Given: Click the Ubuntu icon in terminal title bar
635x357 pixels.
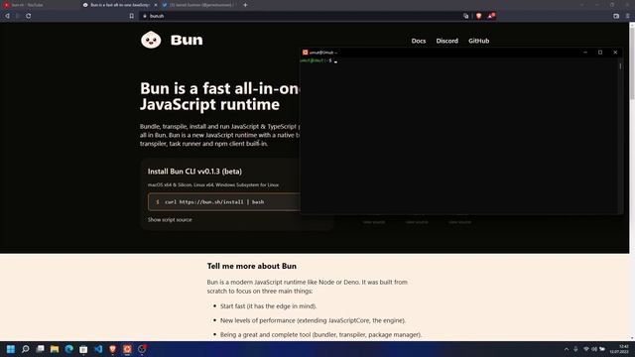Looking at the screenshot, I should [x=305, y=53].
